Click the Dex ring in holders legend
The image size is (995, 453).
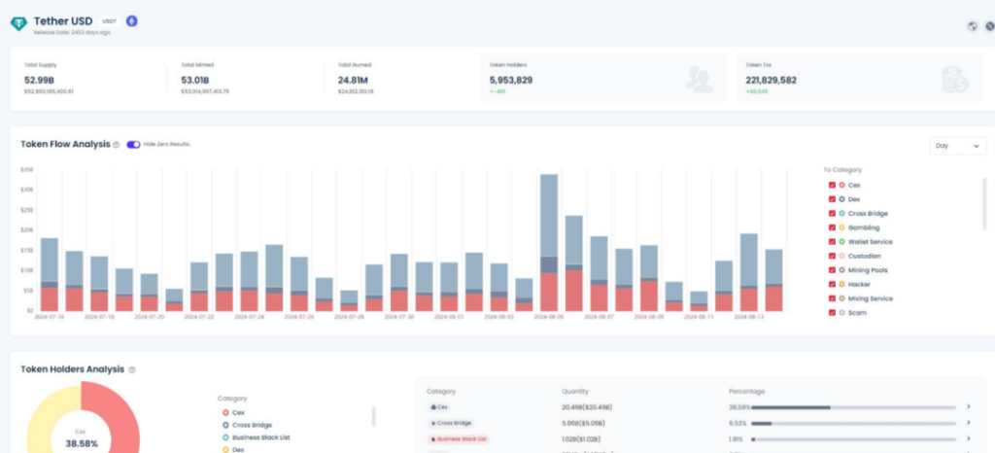tap(225, 450)
